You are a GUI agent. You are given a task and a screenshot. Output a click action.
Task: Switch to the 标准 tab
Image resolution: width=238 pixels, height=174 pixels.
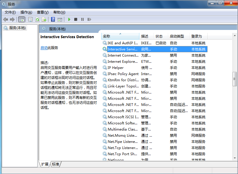point(56,164)
